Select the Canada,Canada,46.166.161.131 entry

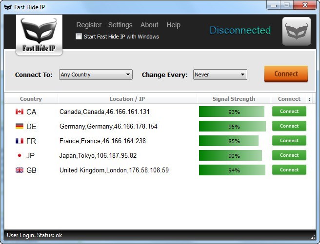[104, 112]
